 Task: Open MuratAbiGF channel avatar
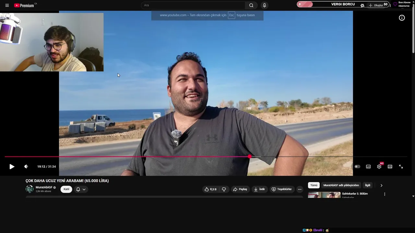click(x=30, y=189)
